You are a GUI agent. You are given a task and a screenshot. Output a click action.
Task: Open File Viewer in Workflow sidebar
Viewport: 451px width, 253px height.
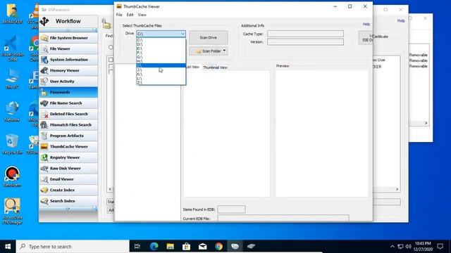[x=68, y=48]
